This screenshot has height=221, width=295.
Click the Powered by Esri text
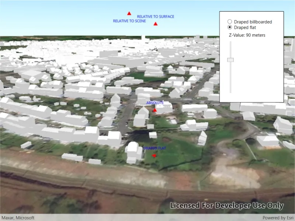[x=278, y=218]
